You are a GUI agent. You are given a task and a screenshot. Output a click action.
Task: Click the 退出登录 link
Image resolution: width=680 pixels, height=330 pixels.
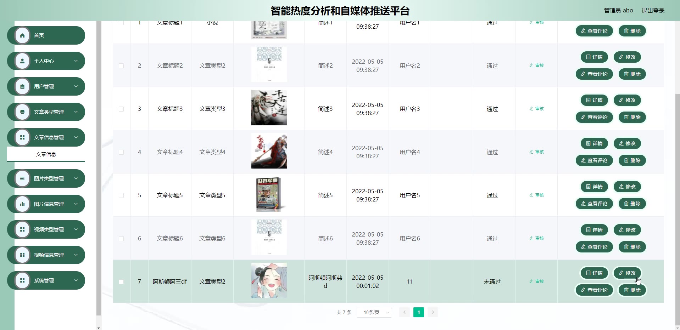pyautogui.click(x=653, y=11)
